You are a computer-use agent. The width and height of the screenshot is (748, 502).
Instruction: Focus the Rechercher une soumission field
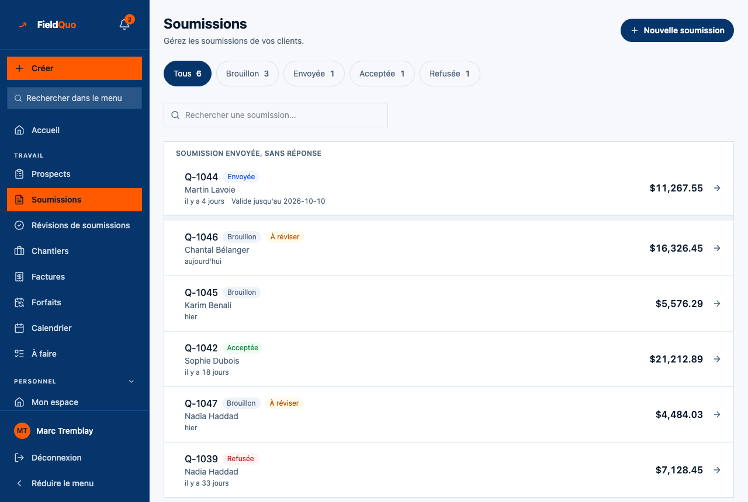[276, 115]
